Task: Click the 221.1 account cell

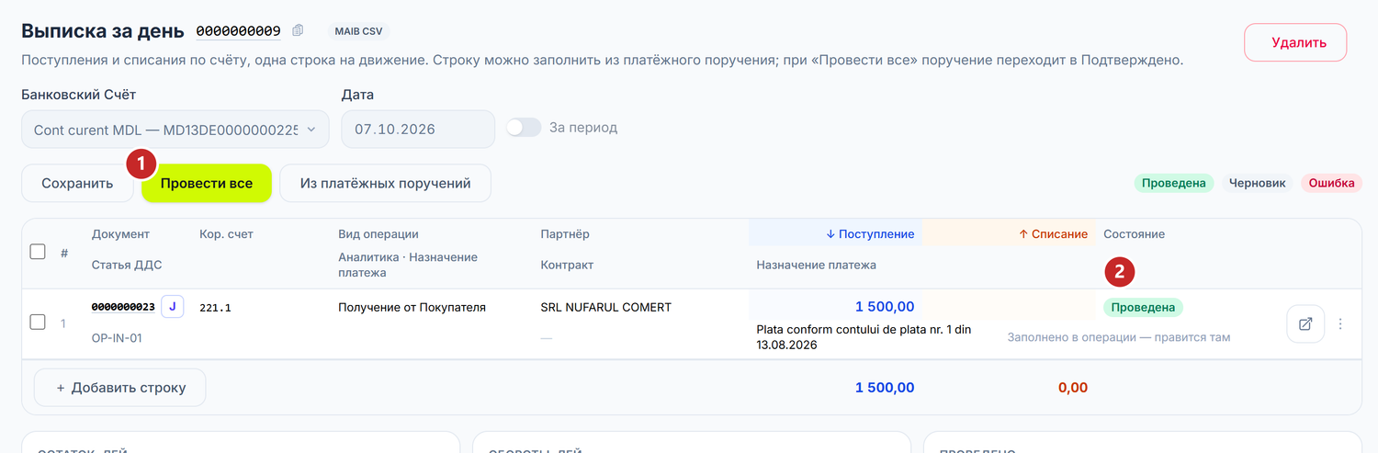Action: pyautogui.click(x=215, y=308)
